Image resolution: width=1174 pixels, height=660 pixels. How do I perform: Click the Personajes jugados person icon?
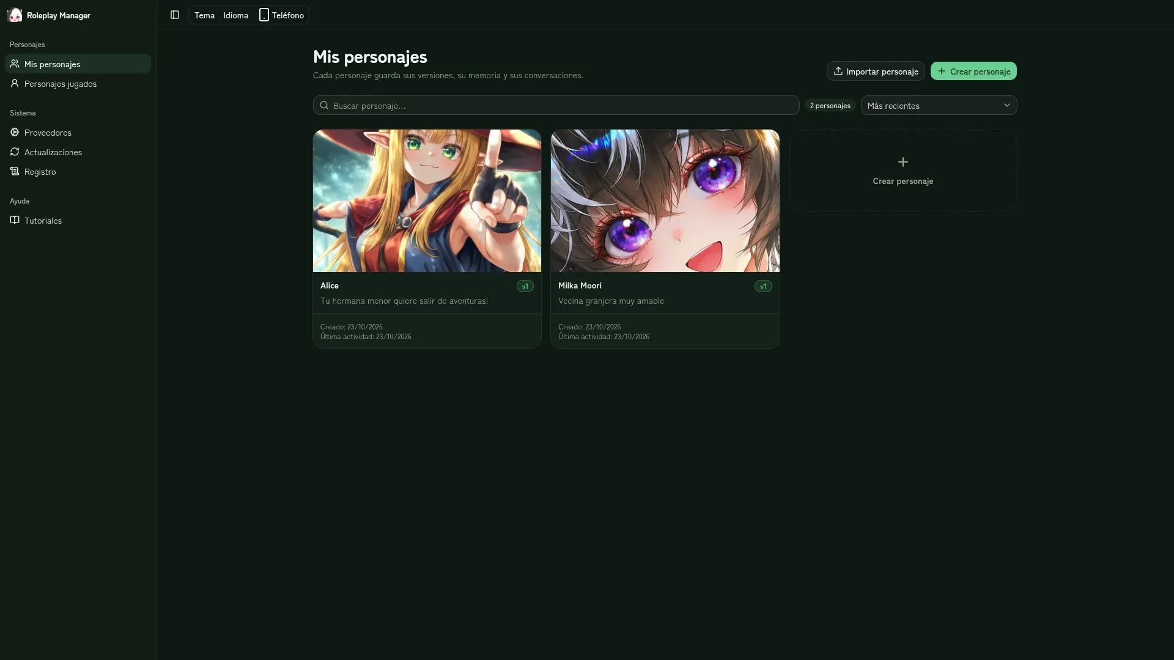(x=15, y=84)
